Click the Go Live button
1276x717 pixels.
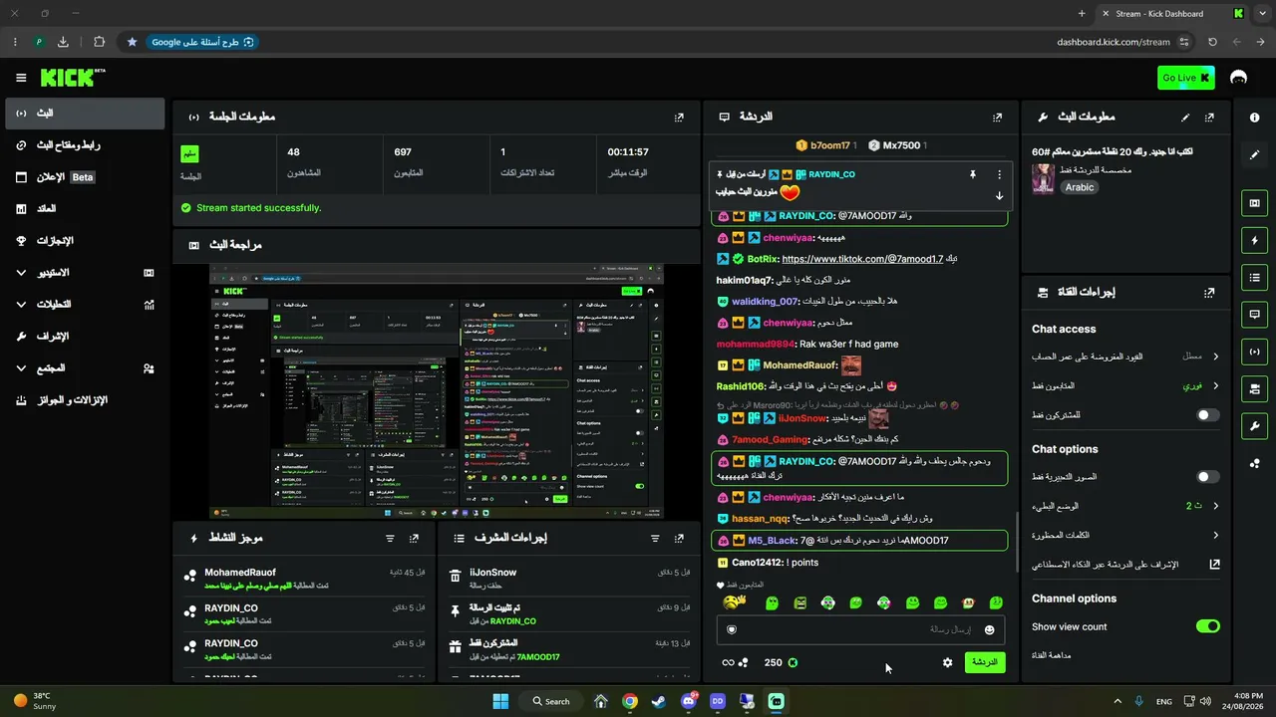[1186, 78]
